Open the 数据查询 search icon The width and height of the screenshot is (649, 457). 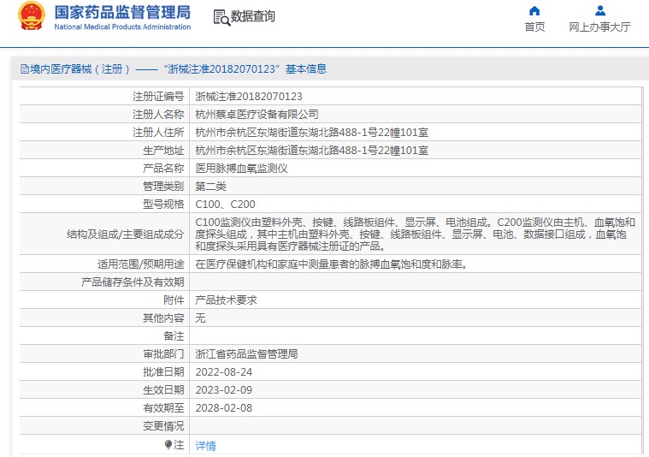221,18
